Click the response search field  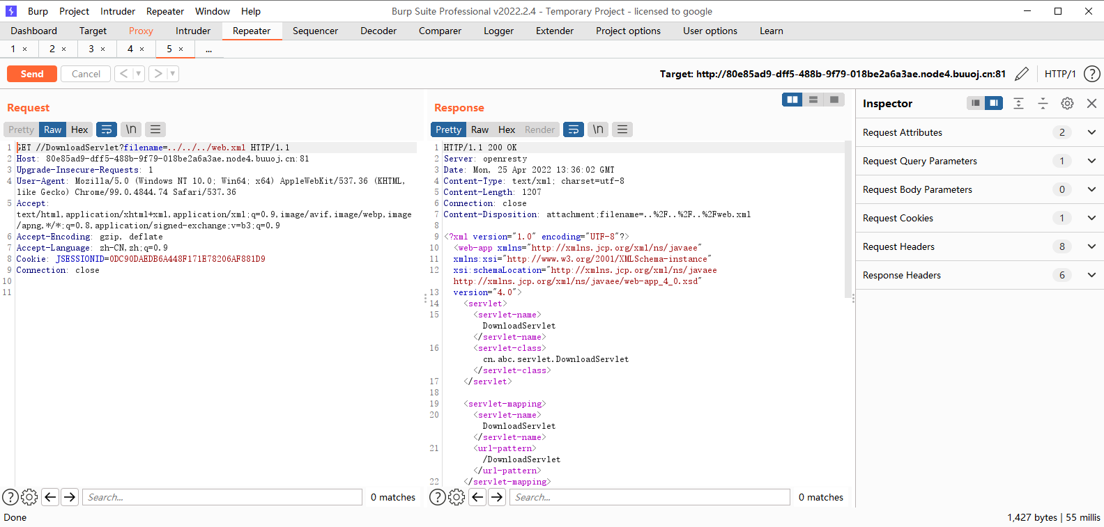coord(650,497)
